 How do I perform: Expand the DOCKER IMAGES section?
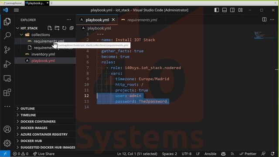click(x=45, y=128)
